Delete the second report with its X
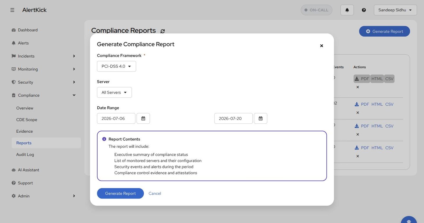This screenshot has height=223, width=424. coord(357,113)
